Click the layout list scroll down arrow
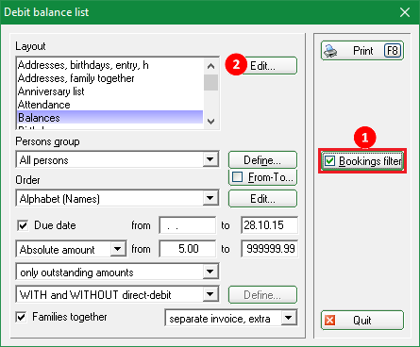 pos(211,121)
